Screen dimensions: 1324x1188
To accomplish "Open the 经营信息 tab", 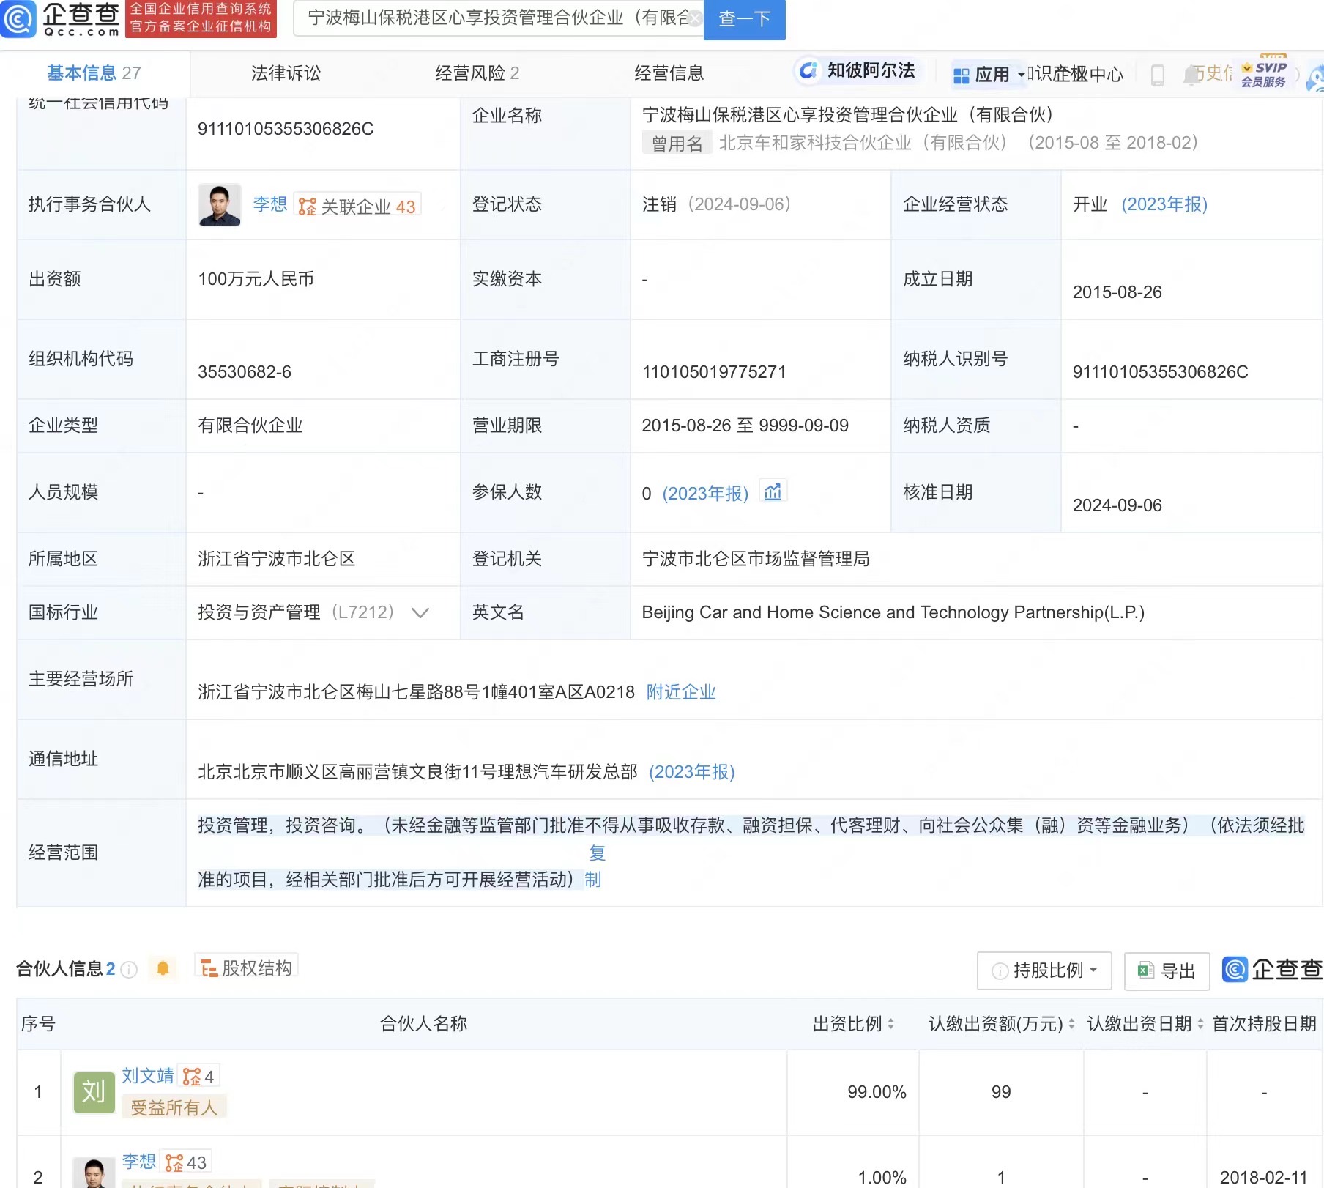I will pos(669,73).
